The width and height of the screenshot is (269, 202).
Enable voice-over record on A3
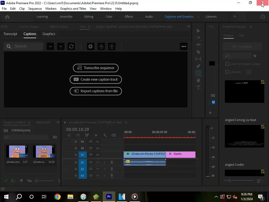112,175
